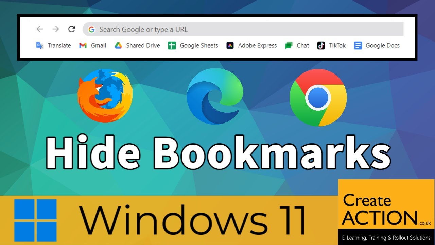Click the Shared Drive triangle icon
Viewport: 435px width, 245px height.
click(x=118, y=46)
